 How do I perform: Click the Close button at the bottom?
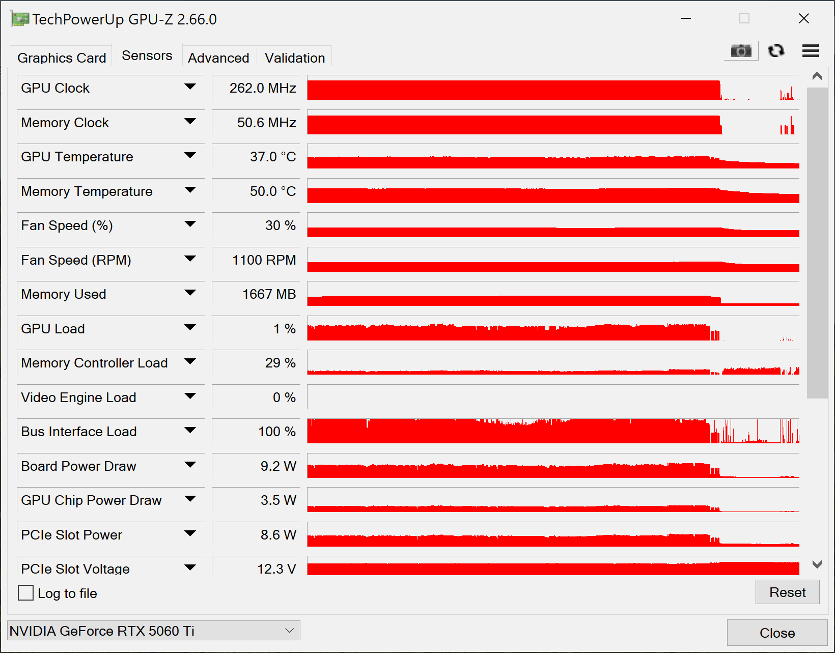point(777,633)
